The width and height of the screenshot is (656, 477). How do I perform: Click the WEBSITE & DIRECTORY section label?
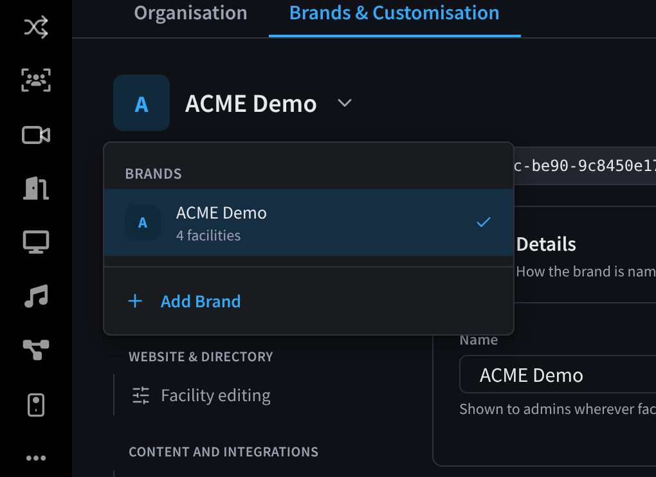[x=201, y=357]
